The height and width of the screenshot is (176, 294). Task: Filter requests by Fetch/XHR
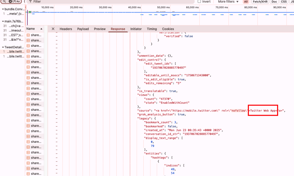[x=260, y=2]
